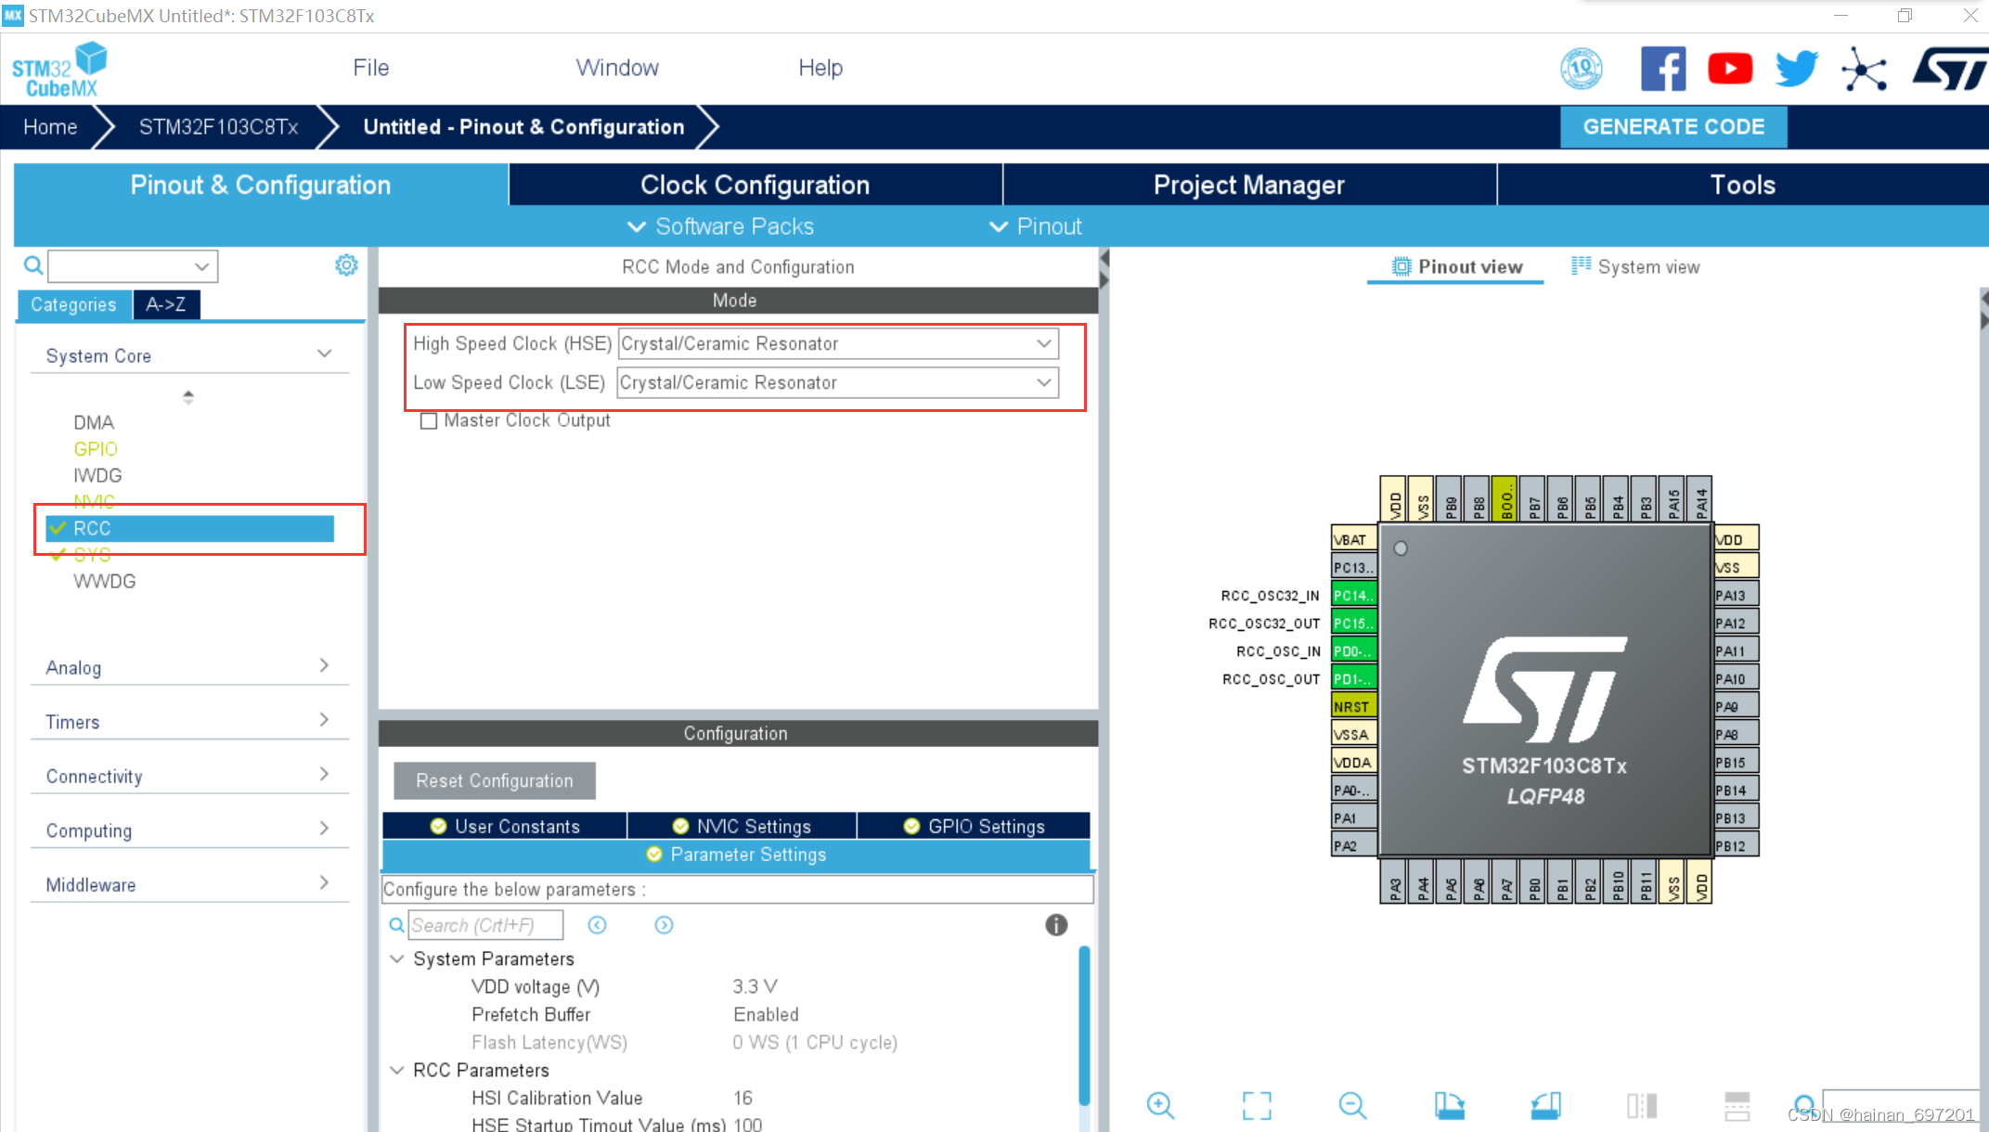This screenshot has width=1989, height=1132.
Task: Click the BOOT0 pin on the chip
Action: (1505, 499)
